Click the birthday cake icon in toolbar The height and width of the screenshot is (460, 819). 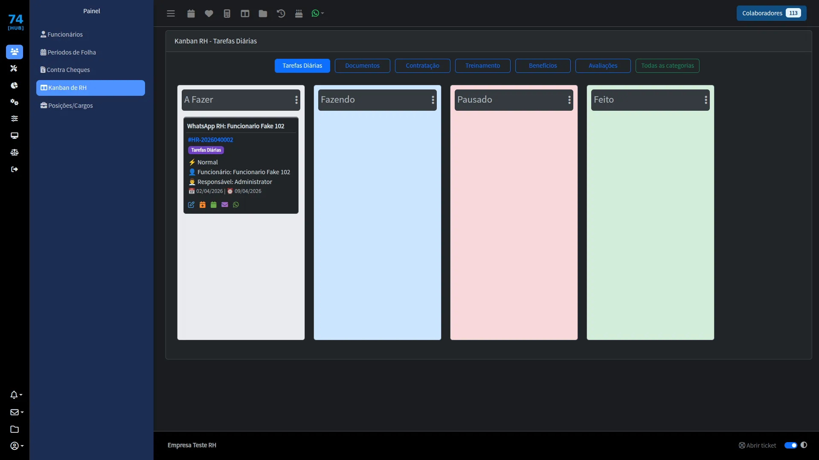point(299,14)
